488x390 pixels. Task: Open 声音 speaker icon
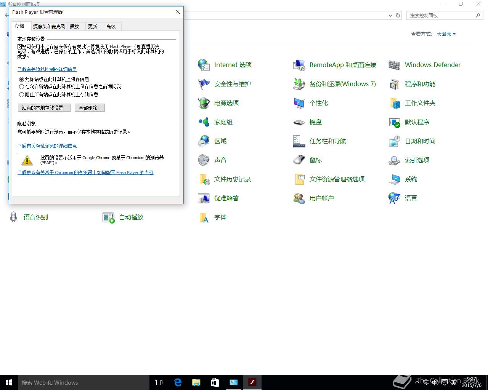point(204,160)
